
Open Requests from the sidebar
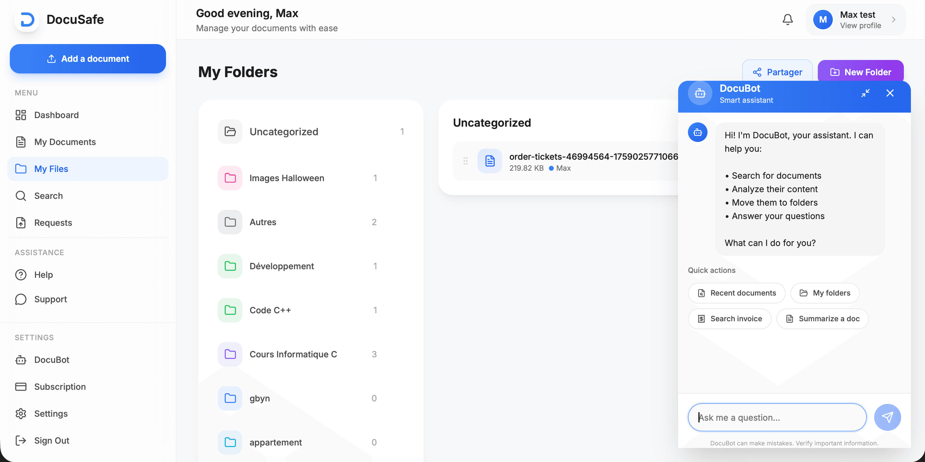point(53,223)
